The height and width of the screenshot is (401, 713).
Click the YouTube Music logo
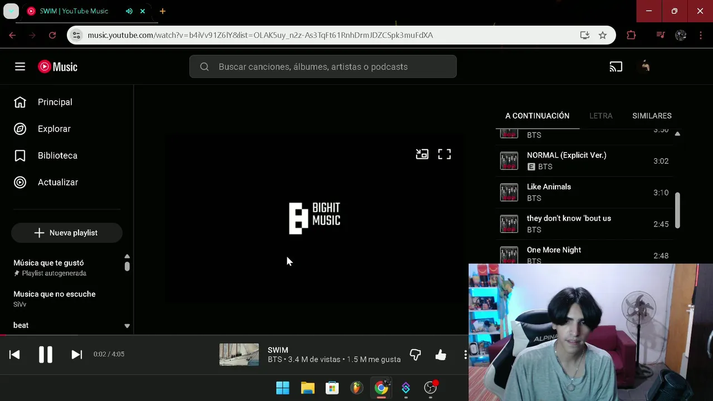click(57, 67)
